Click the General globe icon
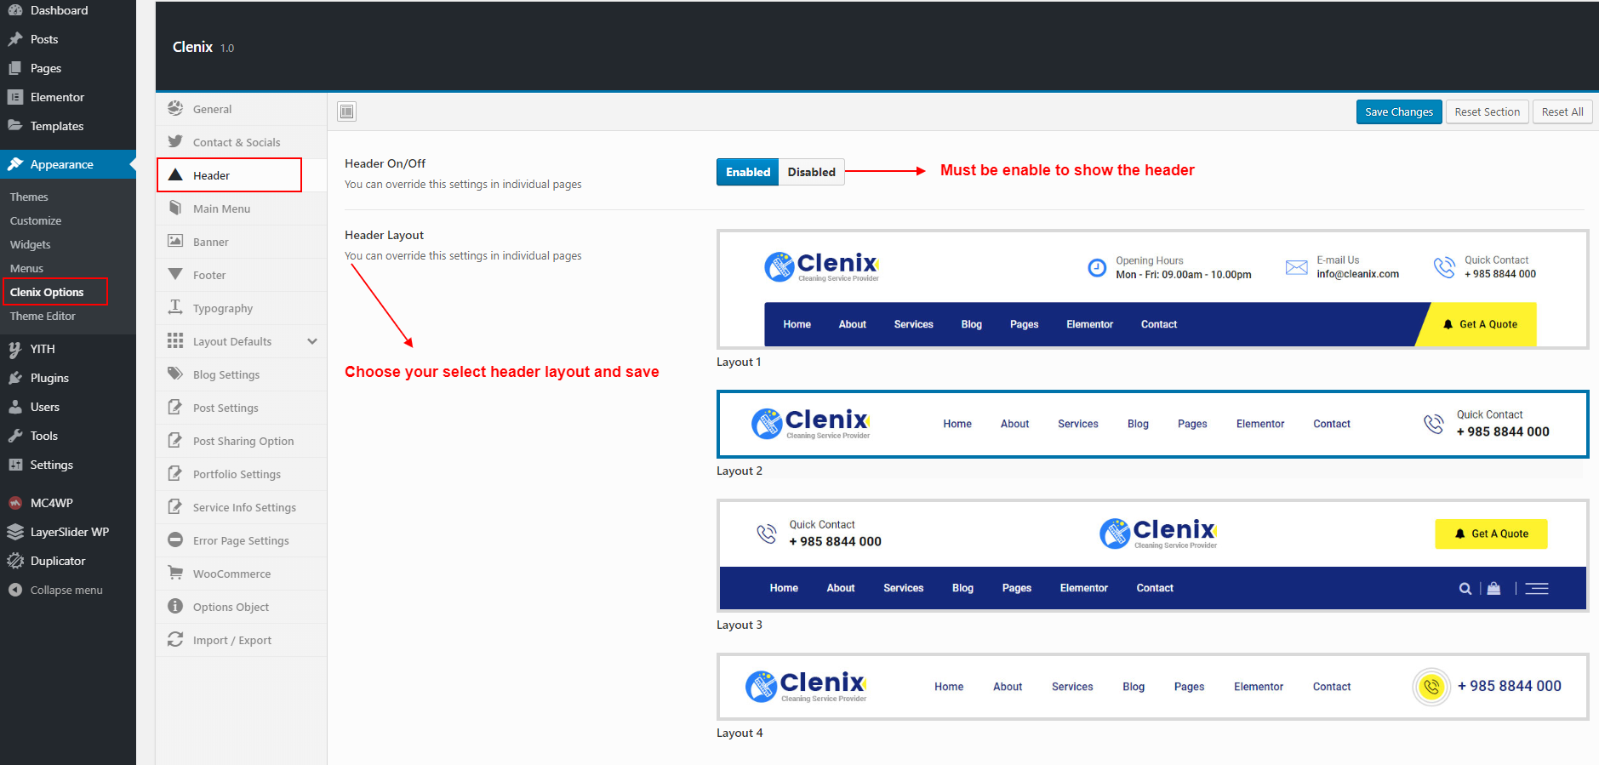 click(175, 108)
